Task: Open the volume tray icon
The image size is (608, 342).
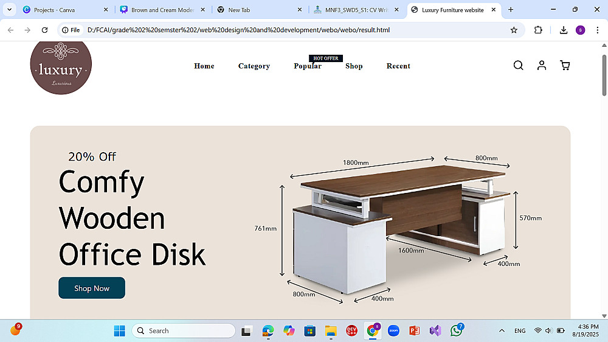Action: (548, 331)
